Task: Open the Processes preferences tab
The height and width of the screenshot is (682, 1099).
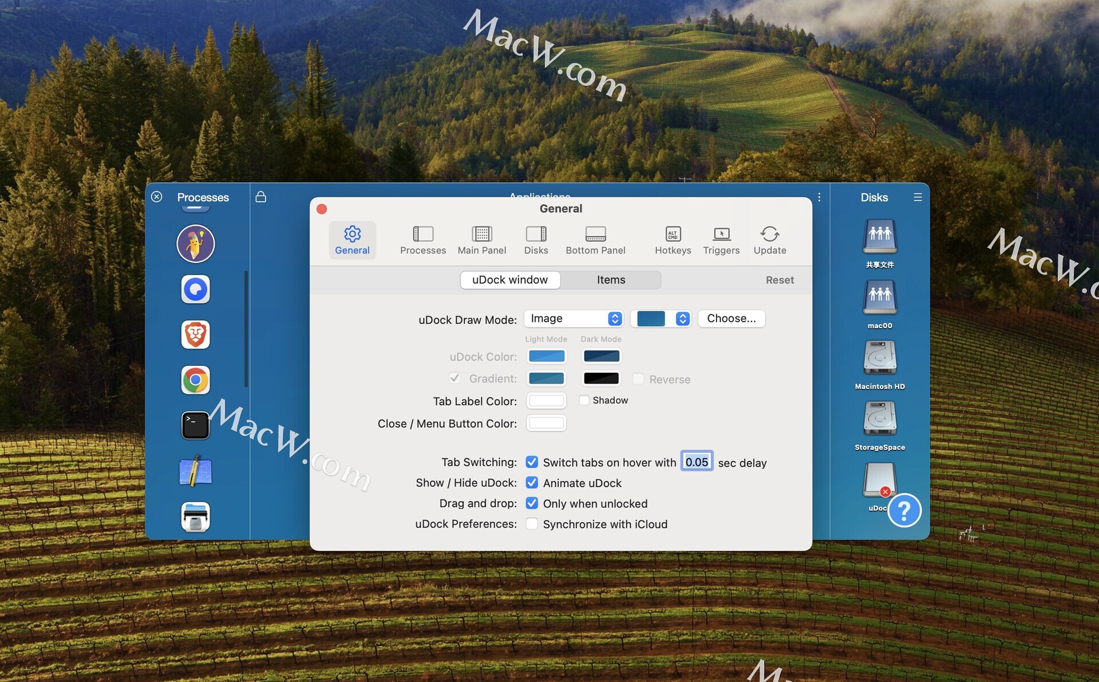Action: (x=422, y=240)
